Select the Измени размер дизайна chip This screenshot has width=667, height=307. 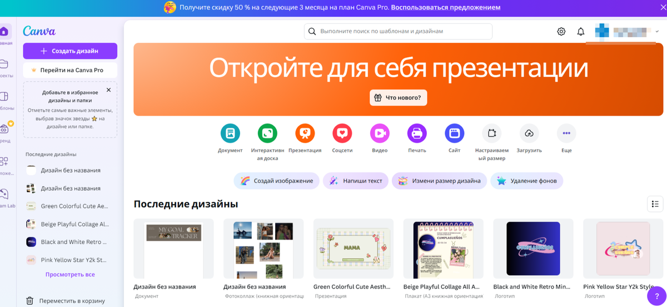point(440,181)
